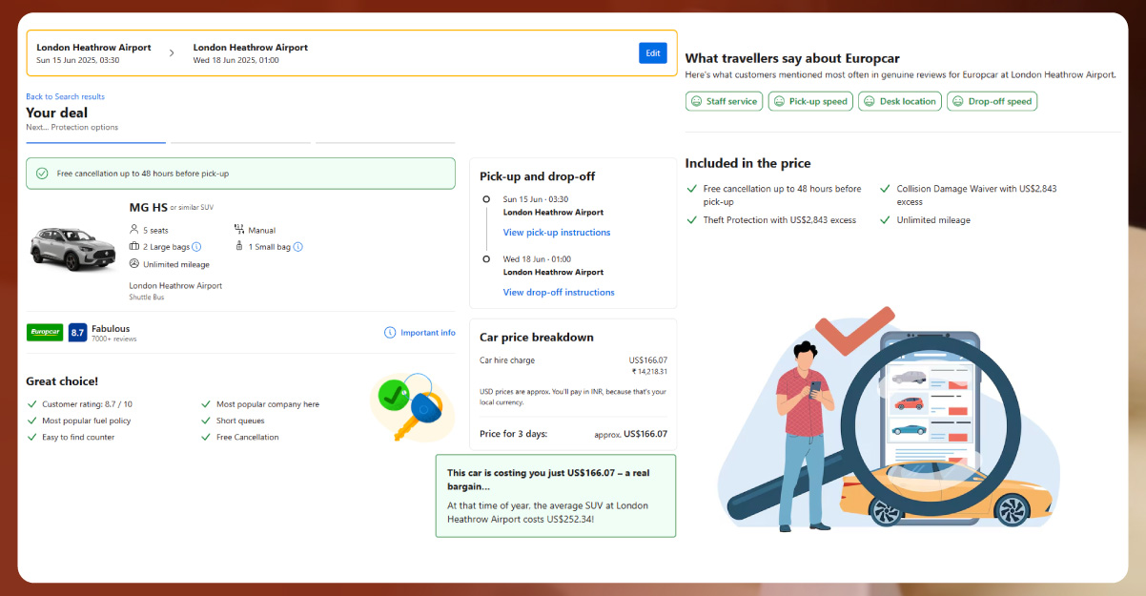Image resolution: width=1146 pixels, height=596 pixels.
Task: Click the info icon beside 2 Large bags
Action: tap(196, 247)
